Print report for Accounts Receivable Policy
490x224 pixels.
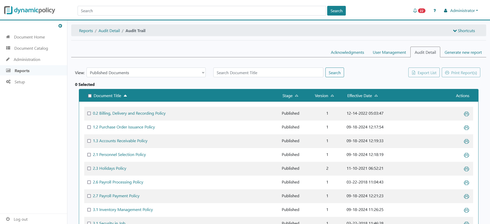click(467, 141)
